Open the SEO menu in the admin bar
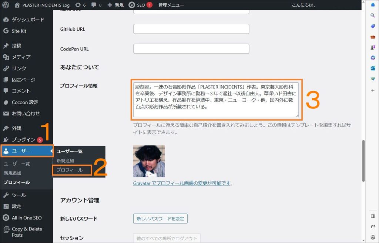Image resolution: width=379 pixels, height=243 pixels. 140,5
